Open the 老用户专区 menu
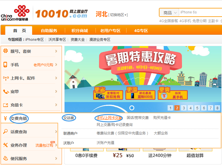This screenshot has height=165, width=222. coord(110,31)
